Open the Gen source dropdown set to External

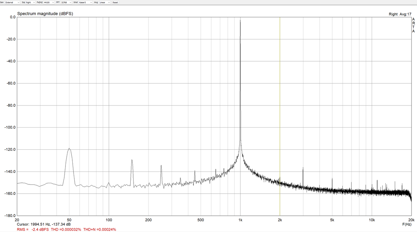[12, 2]
